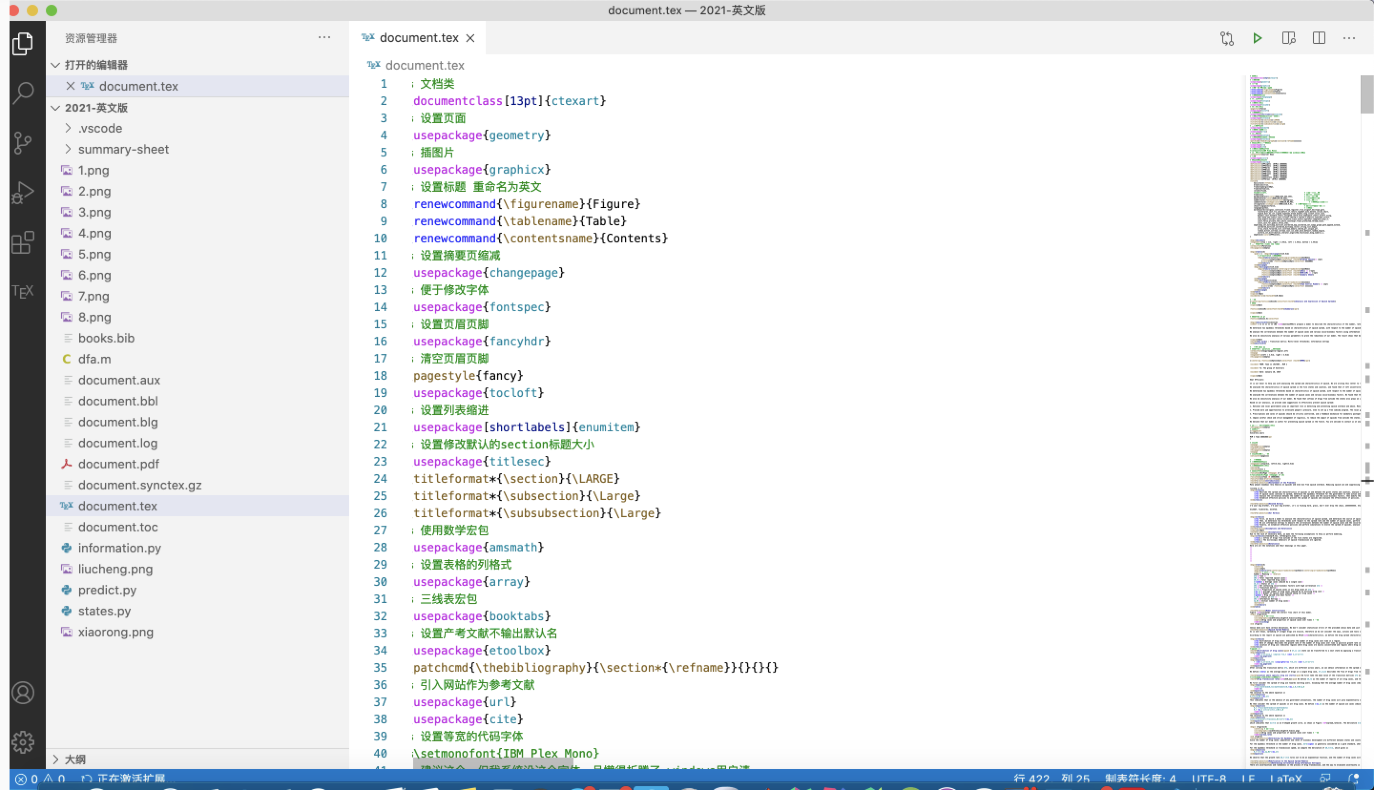Viewport: 1374px width, 790px height.
Task: Open the books.bib file
Action: point(198,338)
